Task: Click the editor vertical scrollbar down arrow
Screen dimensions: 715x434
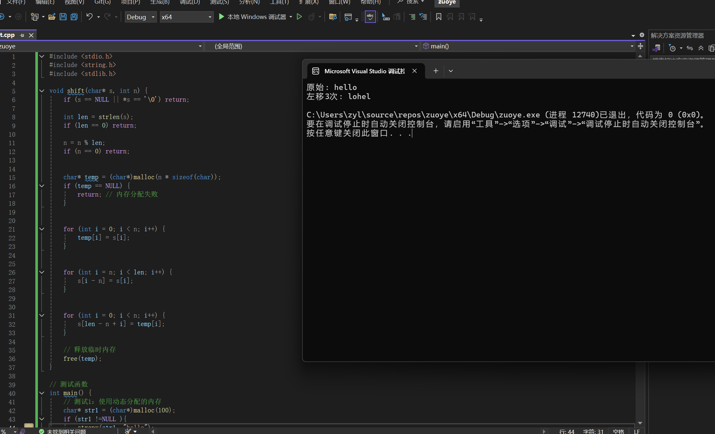Action: 640,423
